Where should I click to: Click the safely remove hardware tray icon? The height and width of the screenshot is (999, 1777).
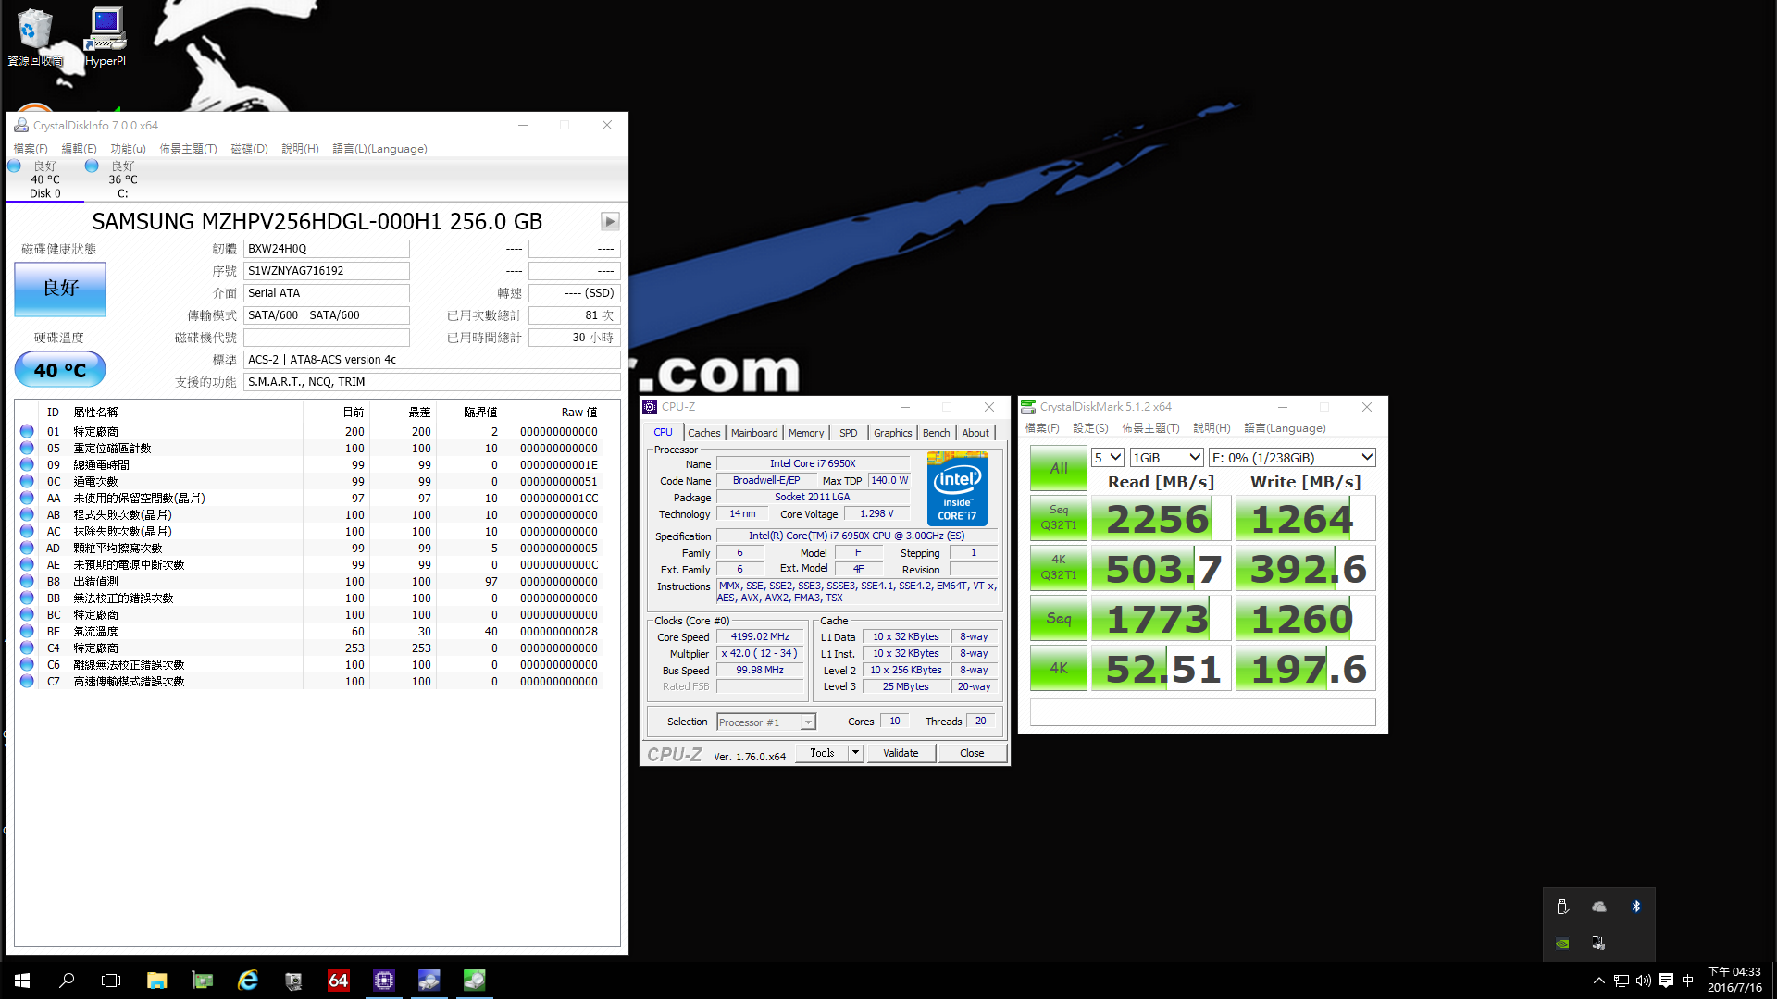tap(1562, 906)
